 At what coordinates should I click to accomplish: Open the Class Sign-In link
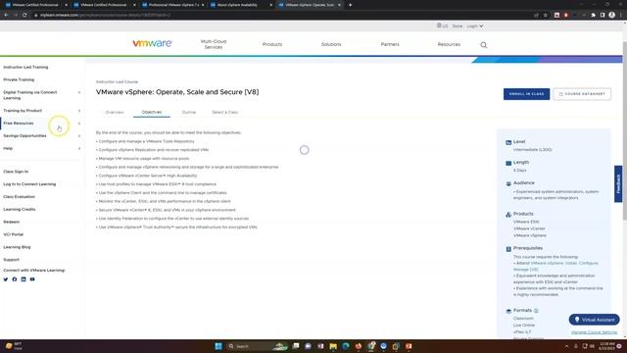pyautogui.click(x=16, y=172)
